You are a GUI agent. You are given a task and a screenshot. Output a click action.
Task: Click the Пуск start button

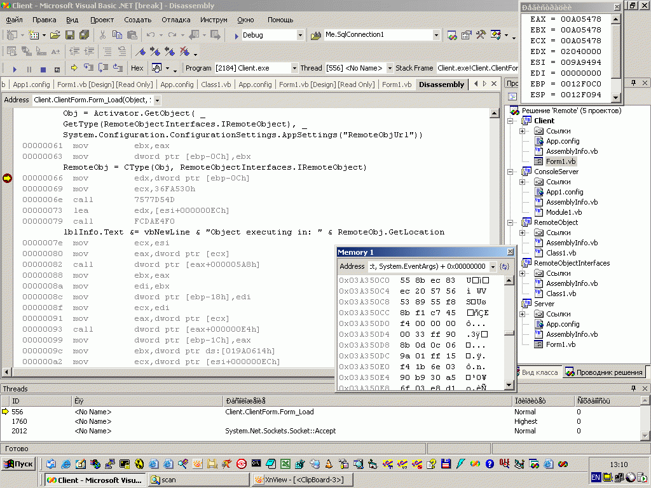[19, 463]
